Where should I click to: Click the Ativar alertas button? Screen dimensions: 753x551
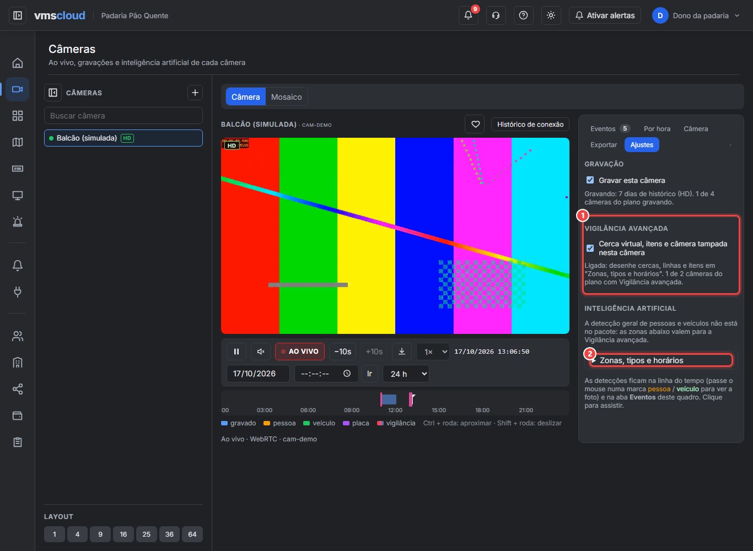[x=605, y=15]
